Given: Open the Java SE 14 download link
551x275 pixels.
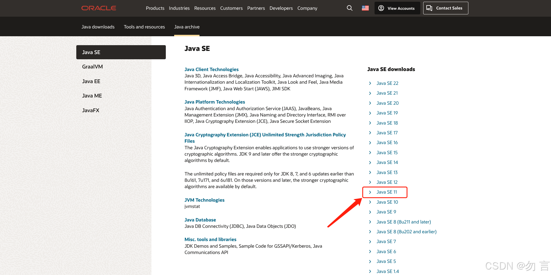Looking at the screenshot, I should click(387, 162).
